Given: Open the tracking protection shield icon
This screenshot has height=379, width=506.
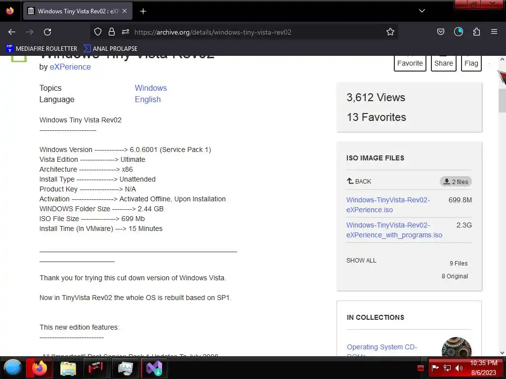Looking at the screenshot, I should pyautogui.click(x=98, y=32).
